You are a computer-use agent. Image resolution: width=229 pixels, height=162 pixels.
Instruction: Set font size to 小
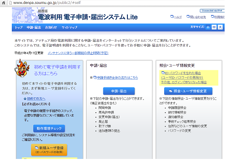pos(208,27)
